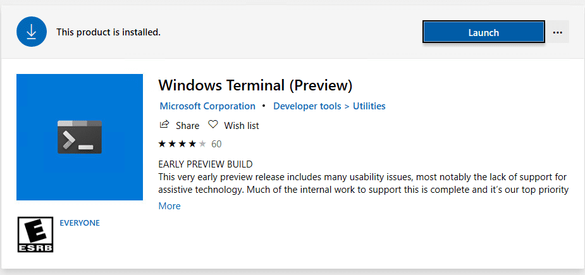Click the EARLY PREVIEW BUILD heading
Viewport: 585px width, 275px height.
(x=206, y=164)
